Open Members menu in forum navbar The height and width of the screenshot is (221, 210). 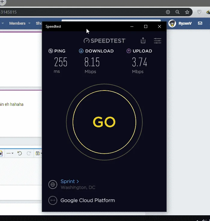coord(17,23)
